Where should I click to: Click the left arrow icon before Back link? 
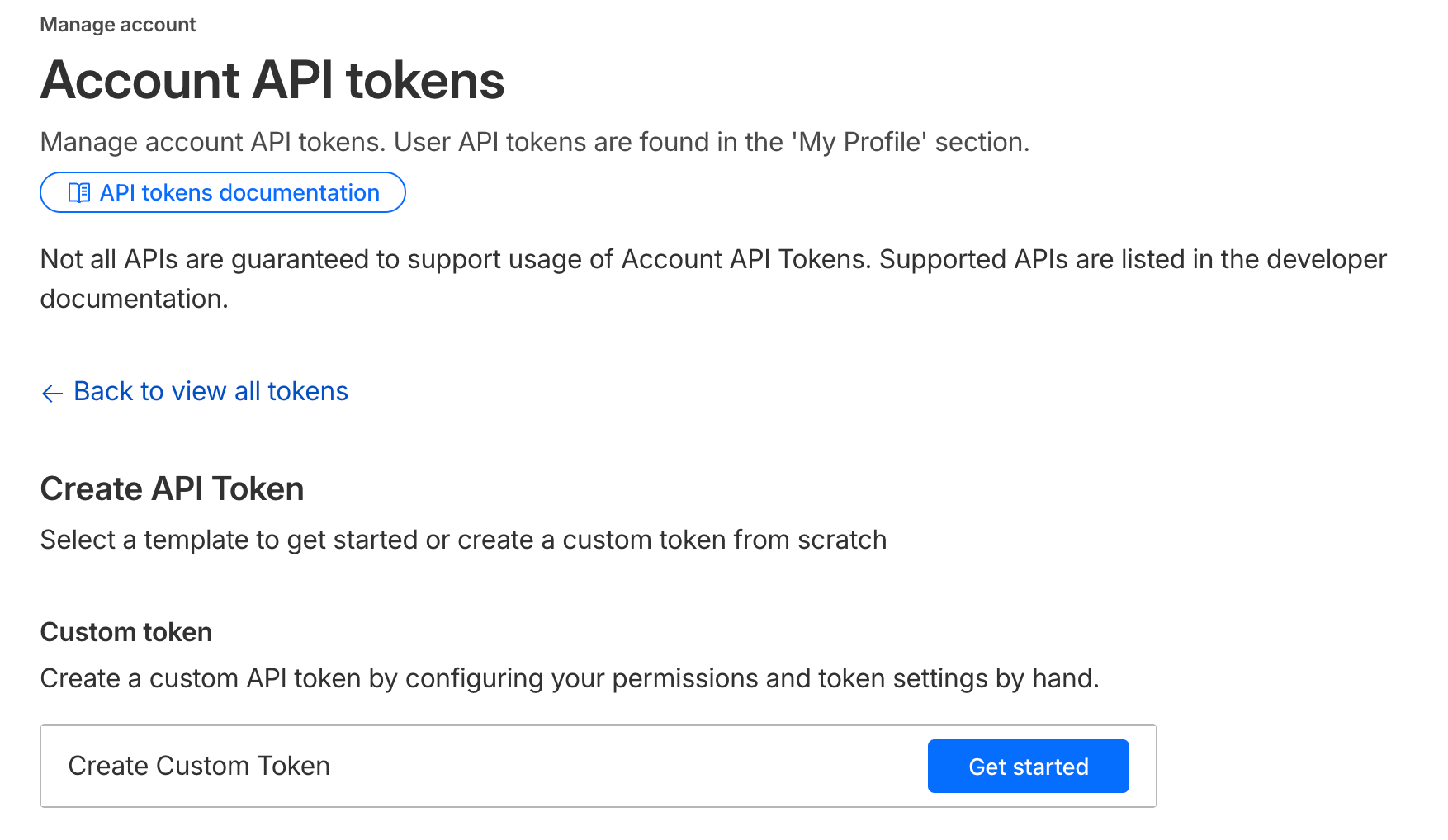click(52, 393)
